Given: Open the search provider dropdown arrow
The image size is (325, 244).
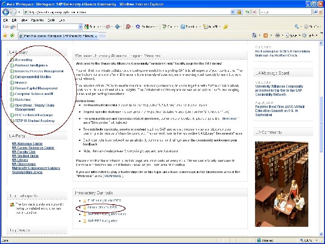Looking at the screenshot, I should click(320, 12).
